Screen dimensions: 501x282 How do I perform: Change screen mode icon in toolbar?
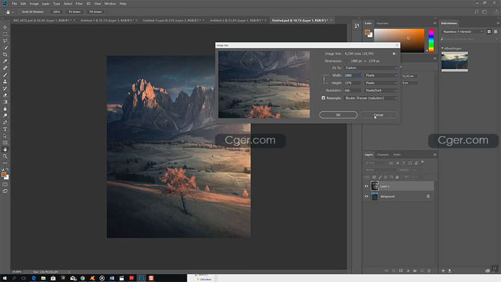click(x=5, y=191)
